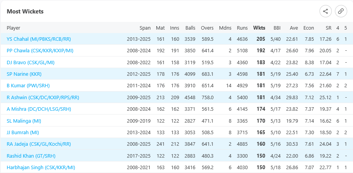Click the Mat column header
Viewport: 353px width, 173px height.
[x=160, y=28]
